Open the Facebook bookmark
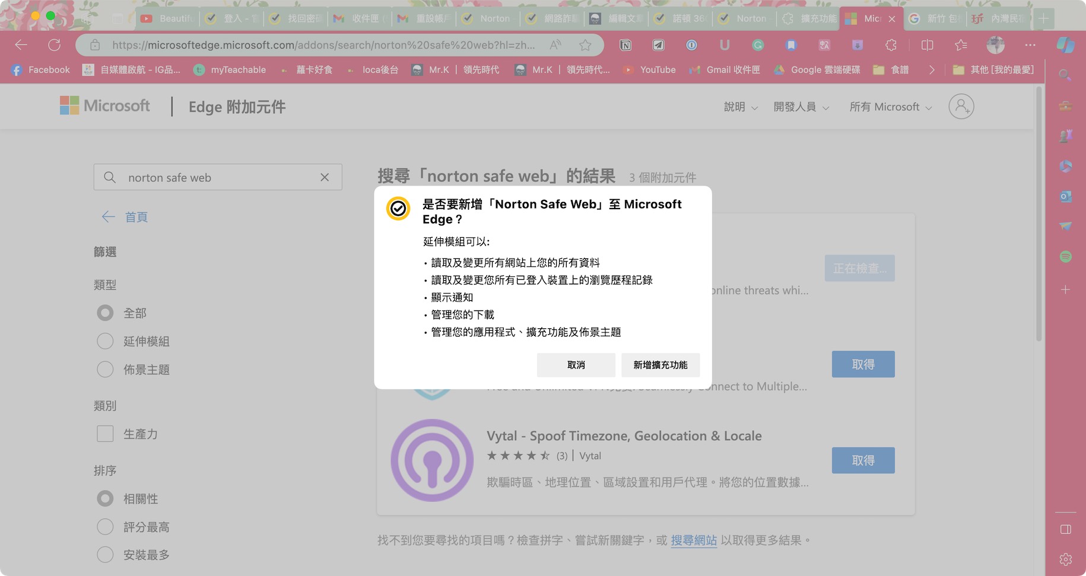Screen dimensions: 1086x576 pos(41,70)
